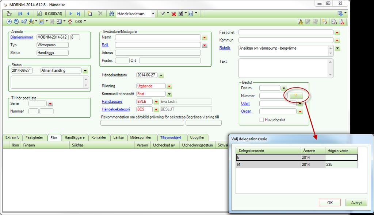Click the Adress input field
The image size is (374, 215).
click(x=158, y=52)
